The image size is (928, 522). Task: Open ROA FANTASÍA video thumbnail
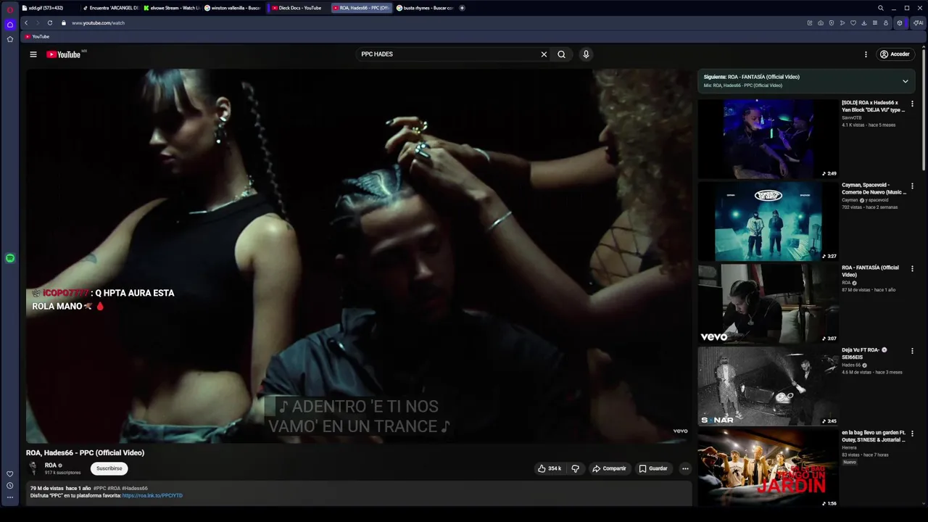[768, 303]
